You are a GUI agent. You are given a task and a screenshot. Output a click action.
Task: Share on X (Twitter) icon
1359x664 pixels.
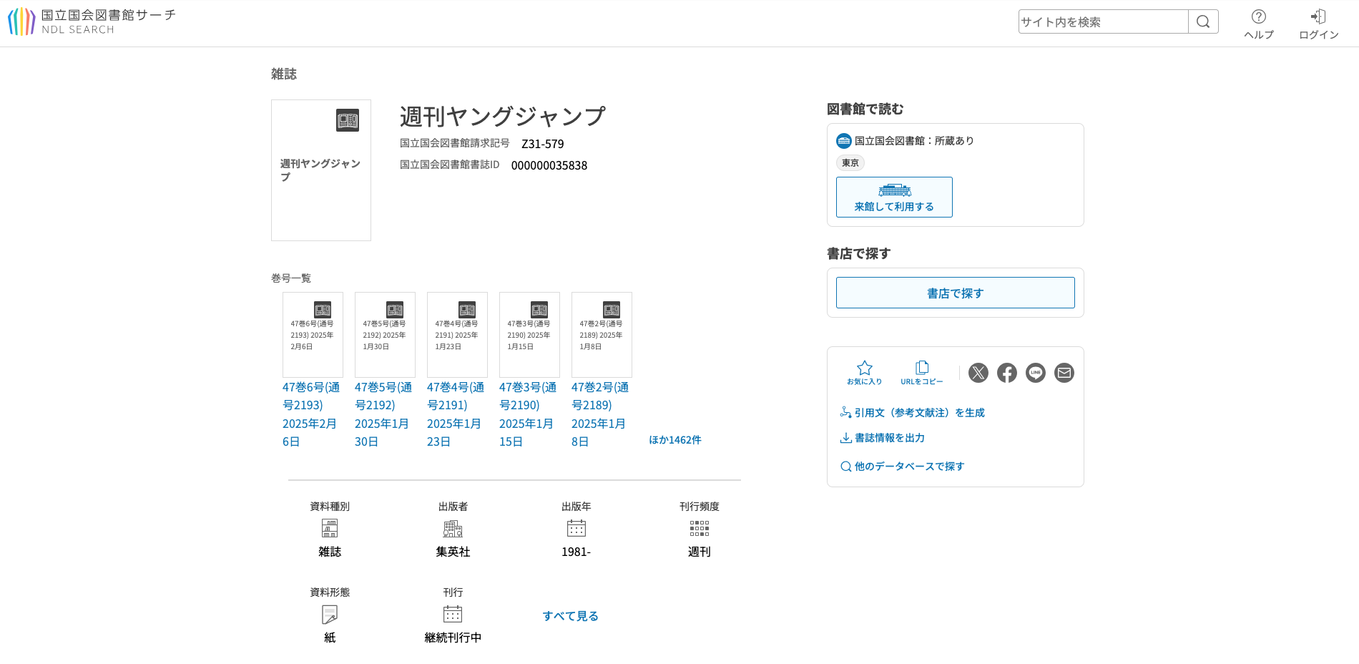[x=978, y=373]
